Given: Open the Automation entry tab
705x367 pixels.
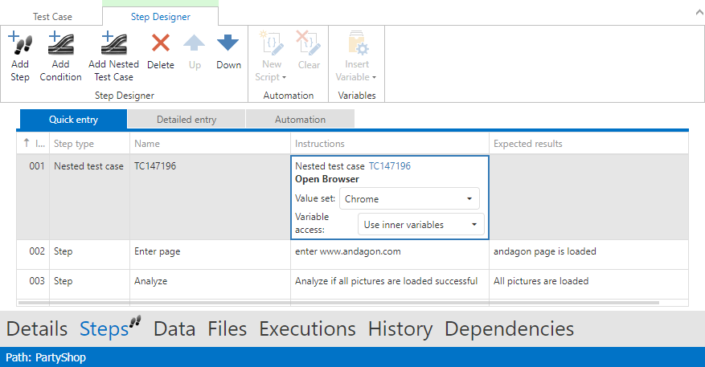Looking at the screenshot, I should click(300, 120).
